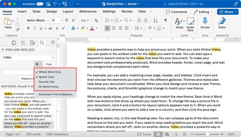This screenshot has height=137, width=241.
Task: Undo last action
Action: coord(55,4)
